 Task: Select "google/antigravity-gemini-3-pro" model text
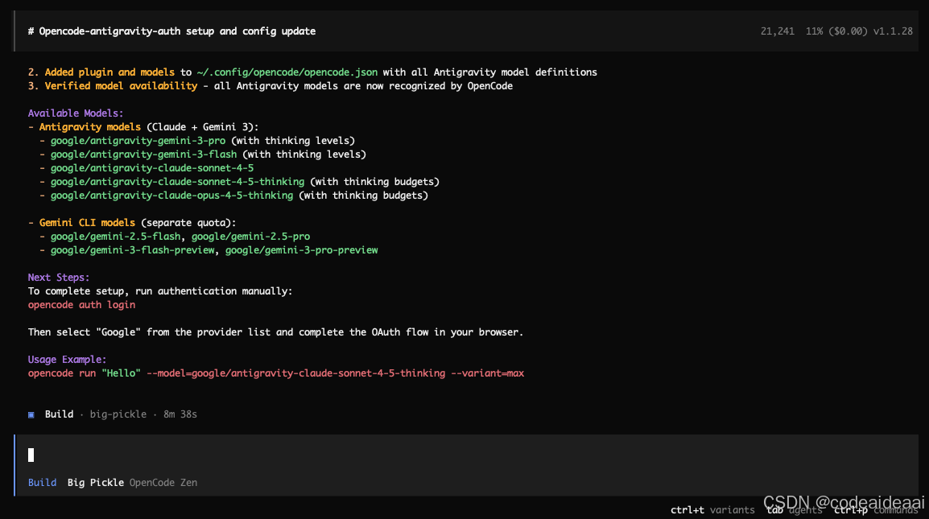tap(138, 141)
